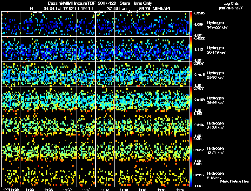The height and width of the screenshot is (191, 251).
Task: Click the 'MIMI/APL' header text
Action: click(162, 8)
